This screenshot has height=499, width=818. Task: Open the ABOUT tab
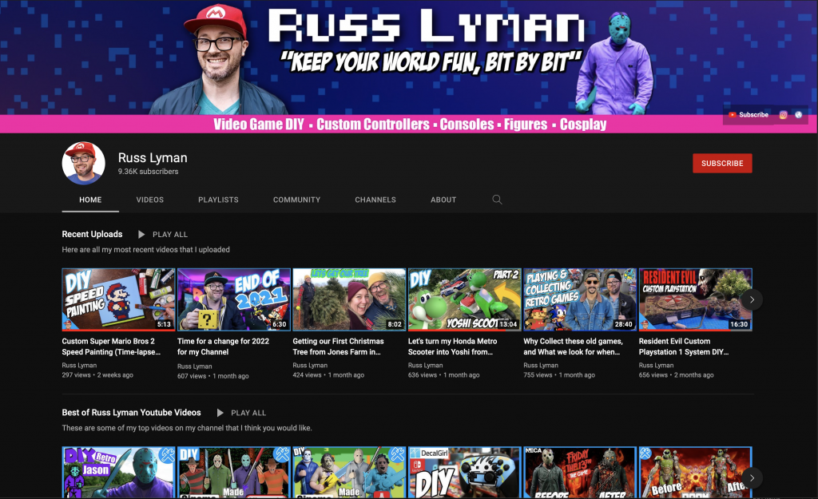pyautogui.click(x=443, y=200)
